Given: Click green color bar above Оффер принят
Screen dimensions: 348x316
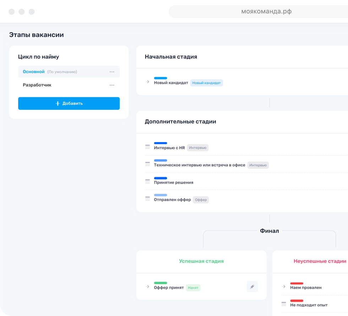Looking at the screenshot, I should [161, 283].
